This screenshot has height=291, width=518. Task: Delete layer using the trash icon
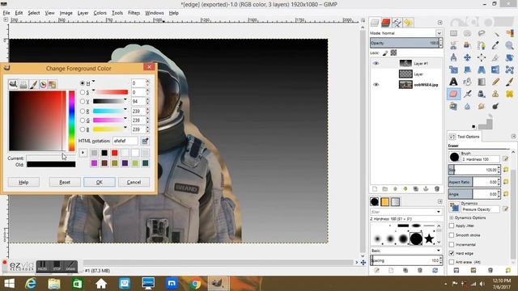pos(437,188)
